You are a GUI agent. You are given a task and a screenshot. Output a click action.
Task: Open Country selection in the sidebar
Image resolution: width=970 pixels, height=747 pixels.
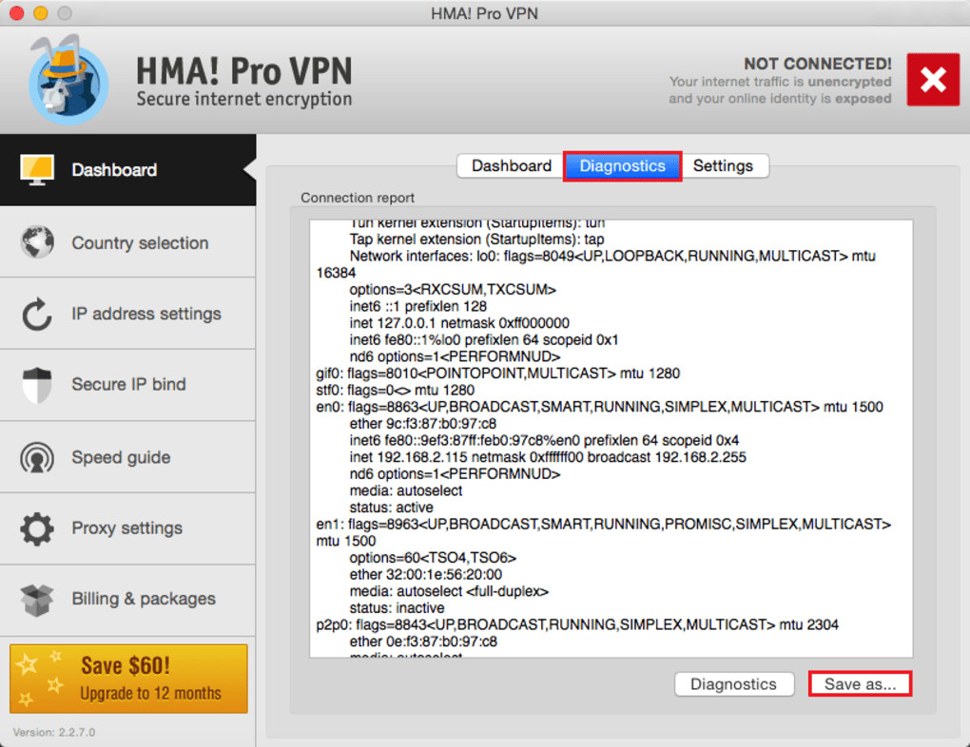click(128, 242)
